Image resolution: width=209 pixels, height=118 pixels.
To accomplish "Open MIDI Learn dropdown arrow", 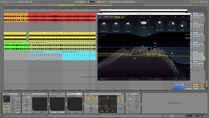I will point(108,79).
